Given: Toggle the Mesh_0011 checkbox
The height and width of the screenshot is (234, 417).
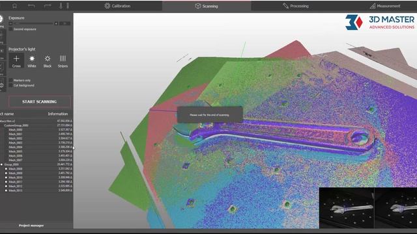Looking at the screenshot, I should (x=6, y=182).
